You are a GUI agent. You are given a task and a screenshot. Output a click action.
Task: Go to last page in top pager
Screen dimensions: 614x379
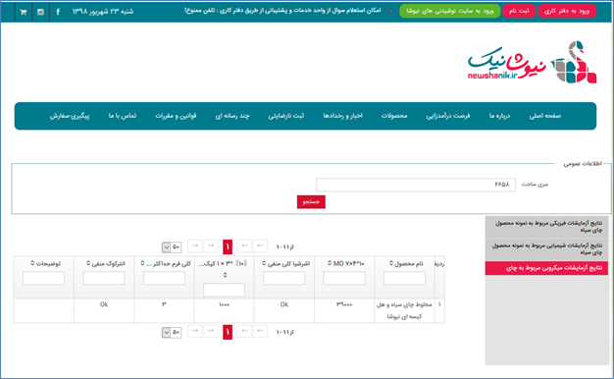[x=195, y=245]
